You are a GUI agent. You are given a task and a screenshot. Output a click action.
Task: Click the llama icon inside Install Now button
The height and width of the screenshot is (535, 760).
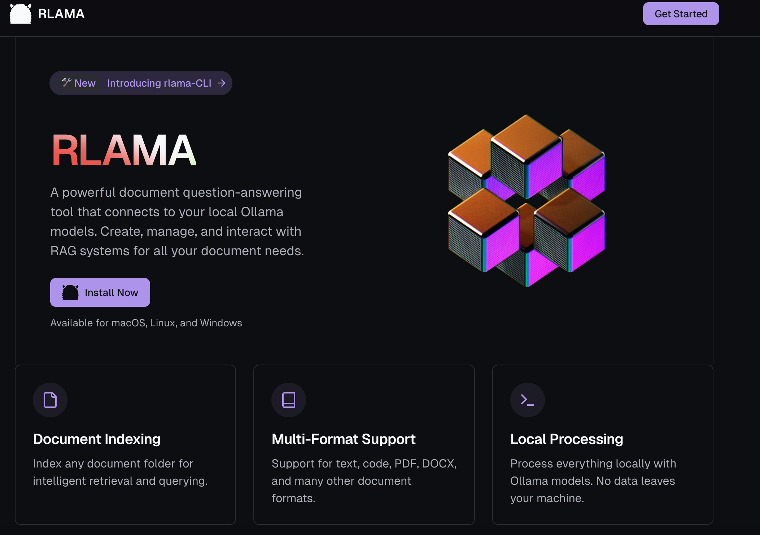click(x=70, y=292)
